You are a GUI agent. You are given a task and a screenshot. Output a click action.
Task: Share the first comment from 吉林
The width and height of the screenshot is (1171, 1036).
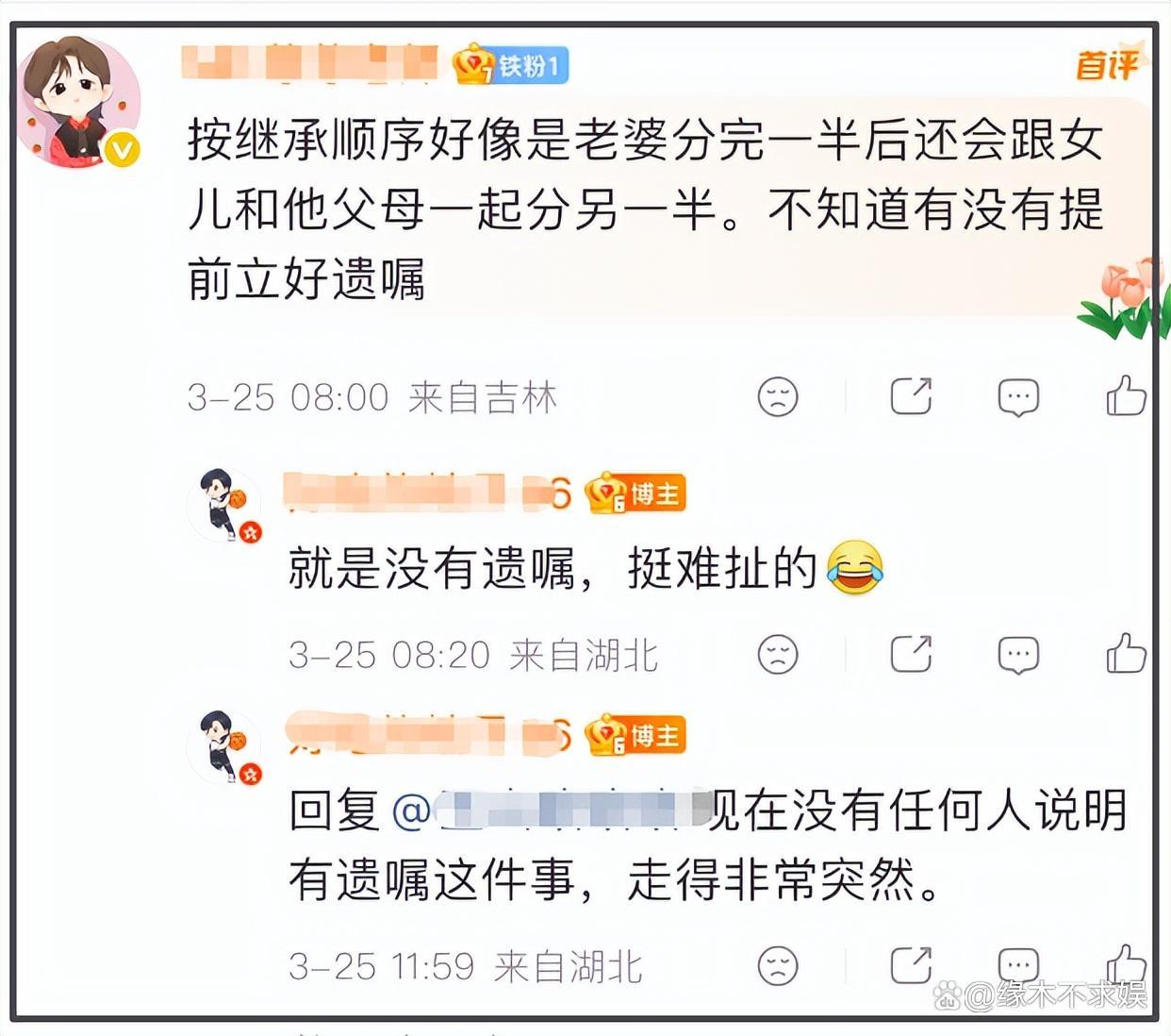click(x=911, y=396)
